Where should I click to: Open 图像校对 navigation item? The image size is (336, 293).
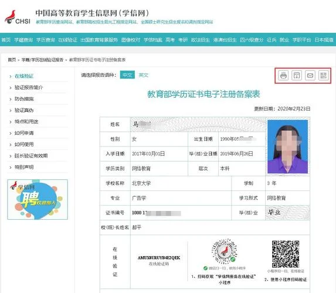tap(131, 40)
